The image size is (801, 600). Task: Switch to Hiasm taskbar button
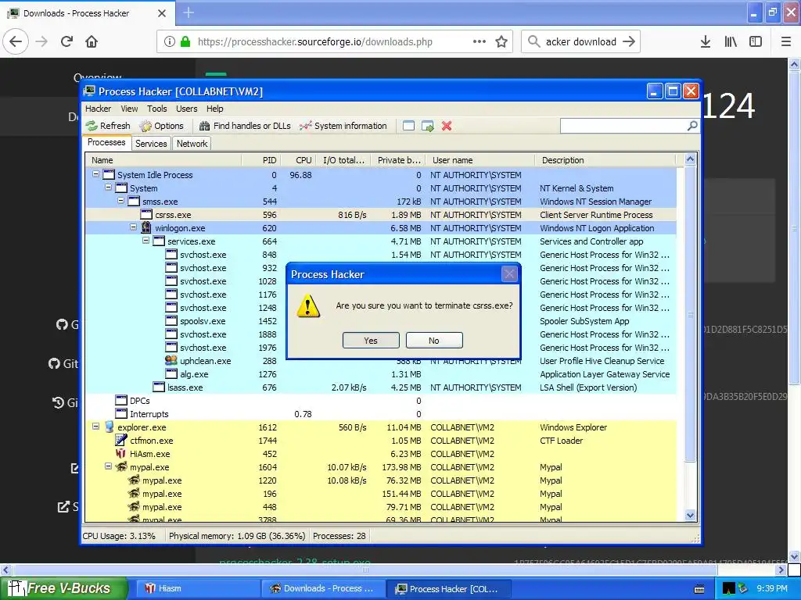click(x=196, y=589)
